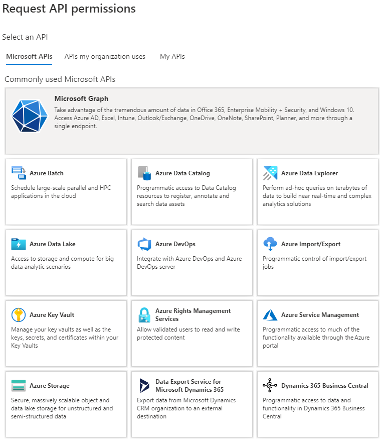
Task: Select the Azure DevOps icon
Action: (144, 244)
